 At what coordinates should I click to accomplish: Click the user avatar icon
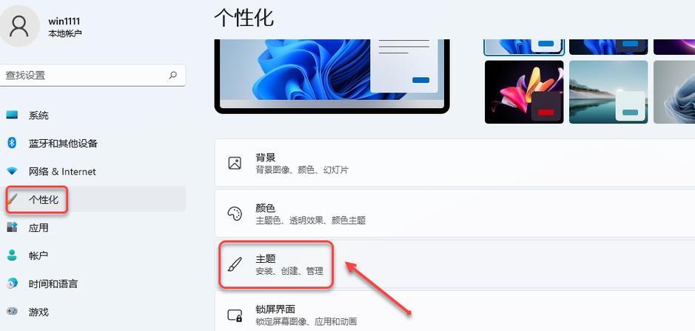point(19,26)
